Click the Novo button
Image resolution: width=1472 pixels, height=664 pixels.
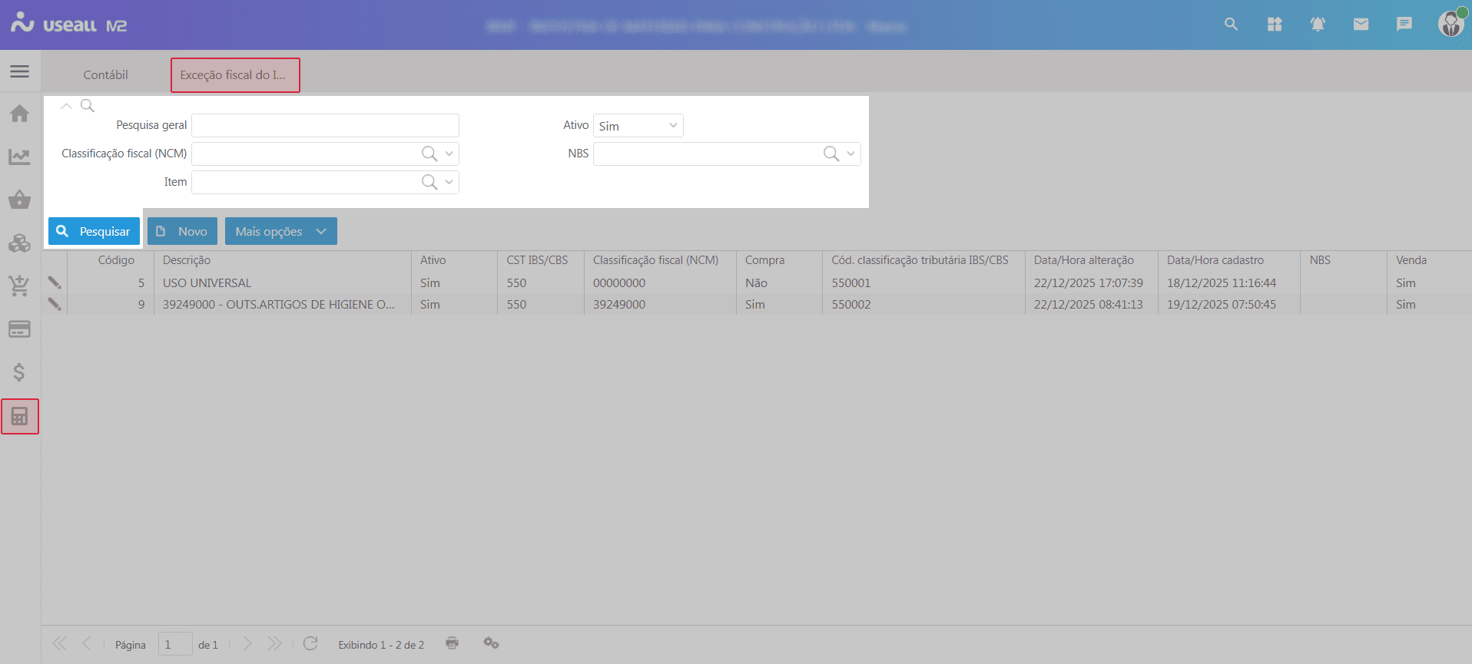[x=182, y=231]
